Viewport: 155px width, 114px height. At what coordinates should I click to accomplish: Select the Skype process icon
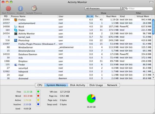coord(16,30)
